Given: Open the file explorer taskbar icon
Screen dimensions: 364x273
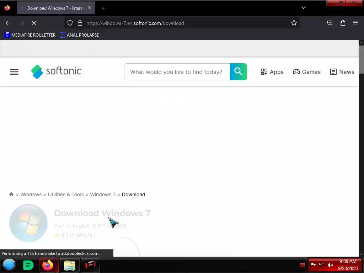Looking at the screenshot, I should click(69, 265).
